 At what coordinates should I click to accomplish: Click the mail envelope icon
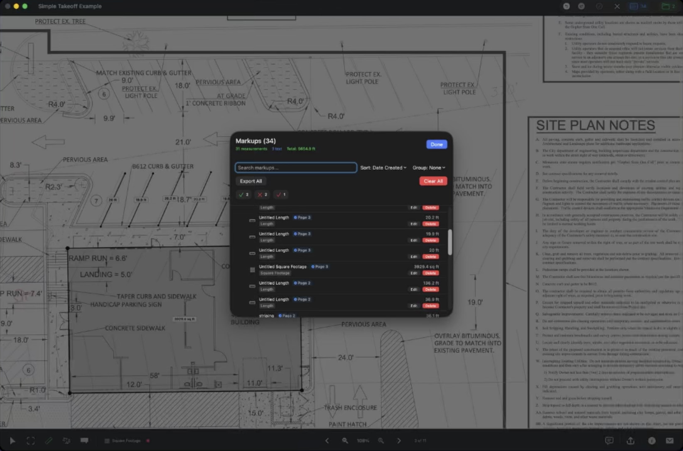pos(670,441)
